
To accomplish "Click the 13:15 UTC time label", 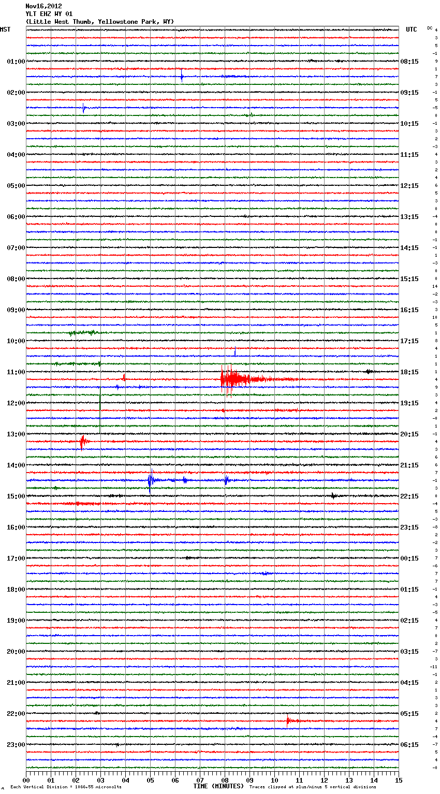I will pyautogui.click(x=409, y=217).
